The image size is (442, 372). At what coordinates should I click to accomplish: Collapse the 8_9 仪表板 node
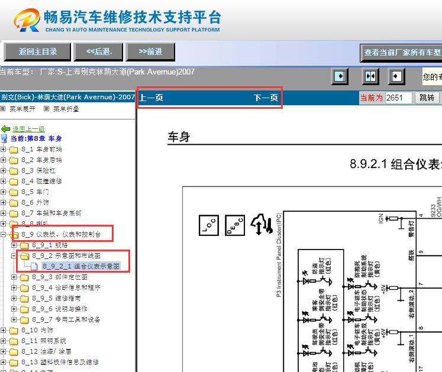coord(3,234)
